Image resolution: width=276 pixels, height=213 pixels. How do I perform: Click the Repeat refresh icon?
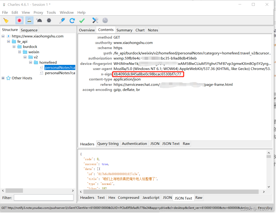click(72, 21)
